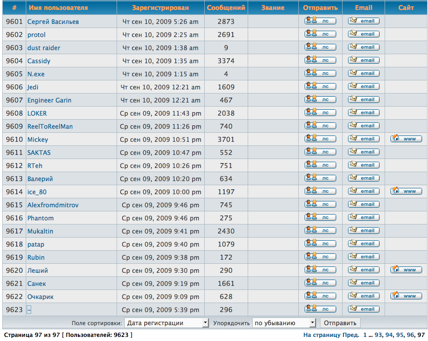Open Engineer Garin profile
The width and height of the screenshot is (428, 341).
click(x=49, y=100)
